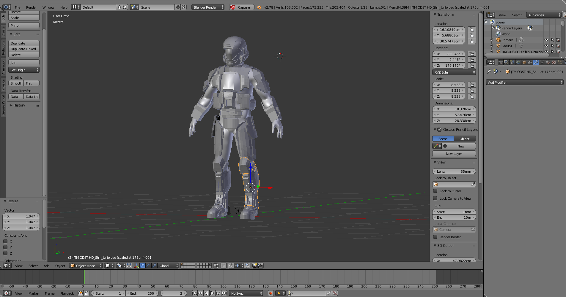Image resolution: width=566 pixels, height=297 pixels.
Task: Toggle Camera visibility eye in outliner
Action: click(546, 40)
